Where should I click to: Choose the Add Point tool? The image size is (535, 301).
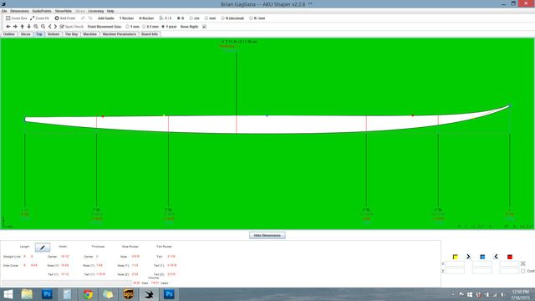[65, 18]
